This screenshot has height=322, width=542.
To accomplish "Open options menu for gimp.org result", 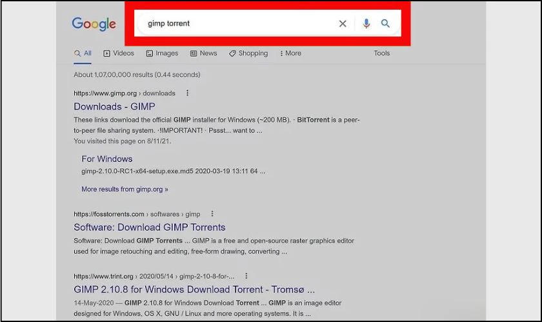I will pos(187,93).
